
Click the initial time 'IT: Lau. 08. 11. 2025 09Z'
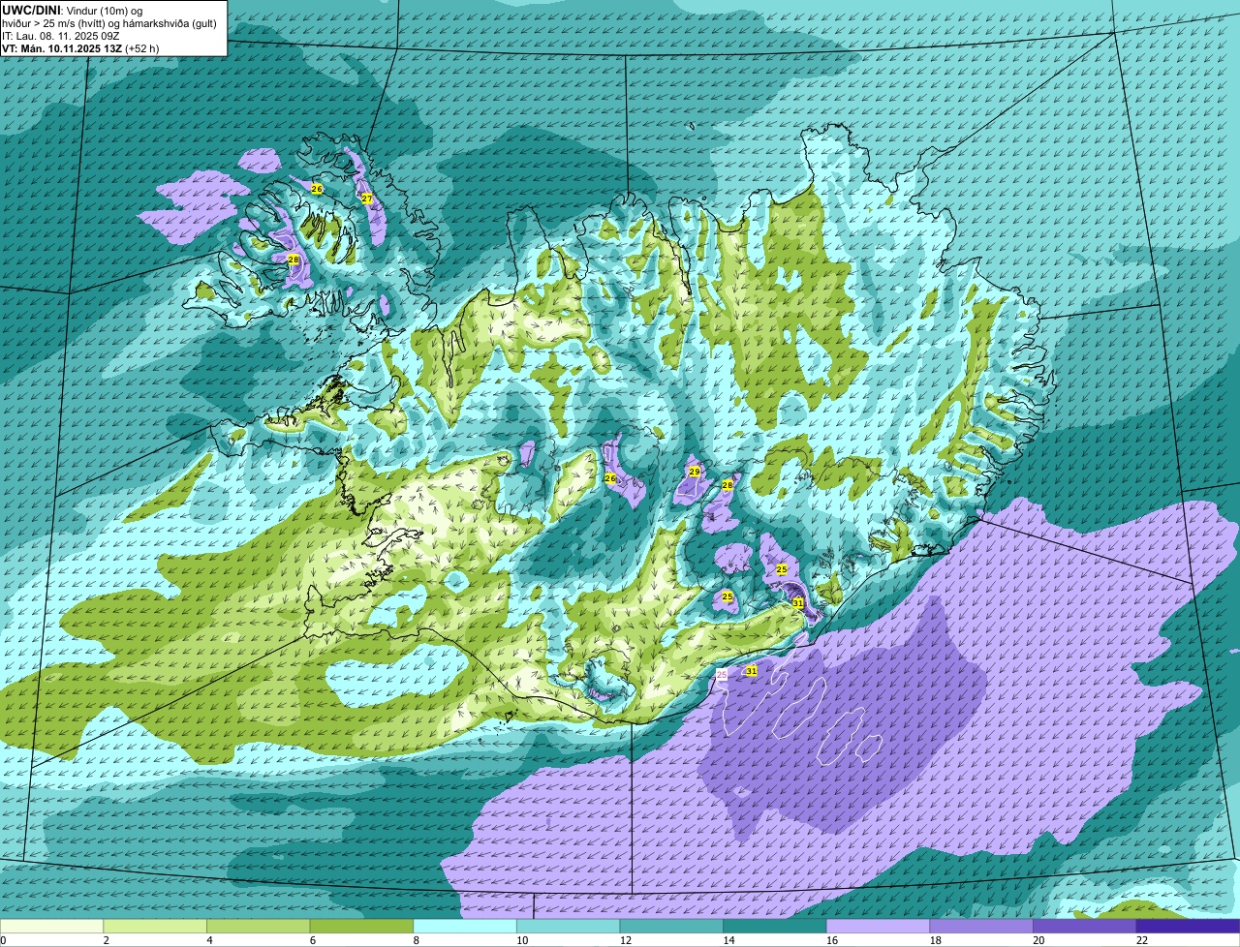pos(60,36)
